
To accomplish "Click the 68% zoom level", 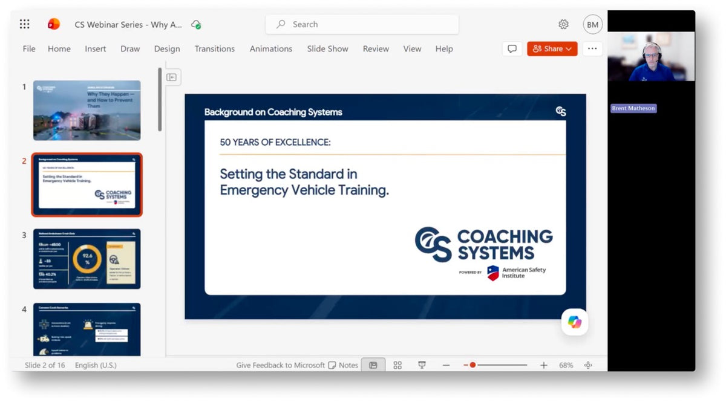I will click(566, 365).
